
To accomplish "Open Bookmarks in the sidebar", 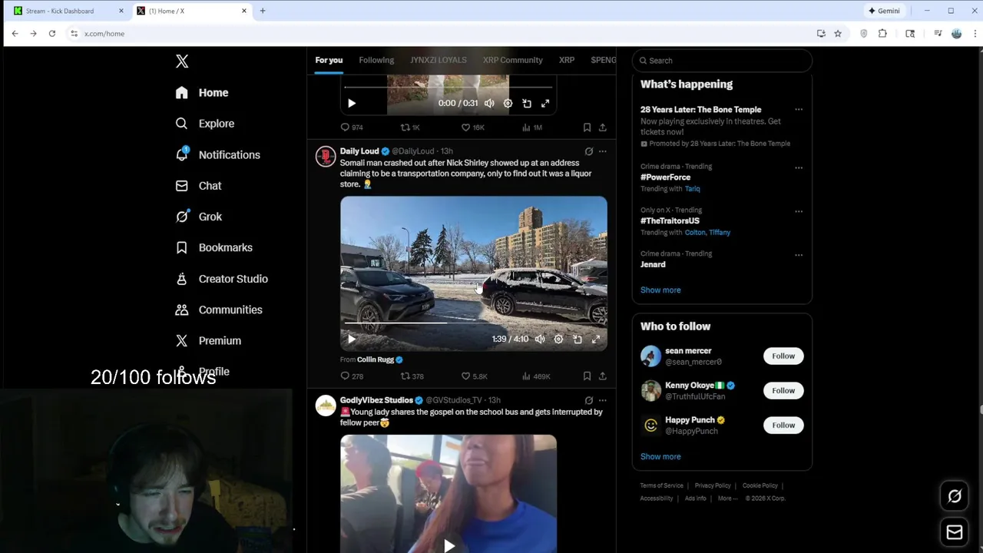I will point(213,247).
